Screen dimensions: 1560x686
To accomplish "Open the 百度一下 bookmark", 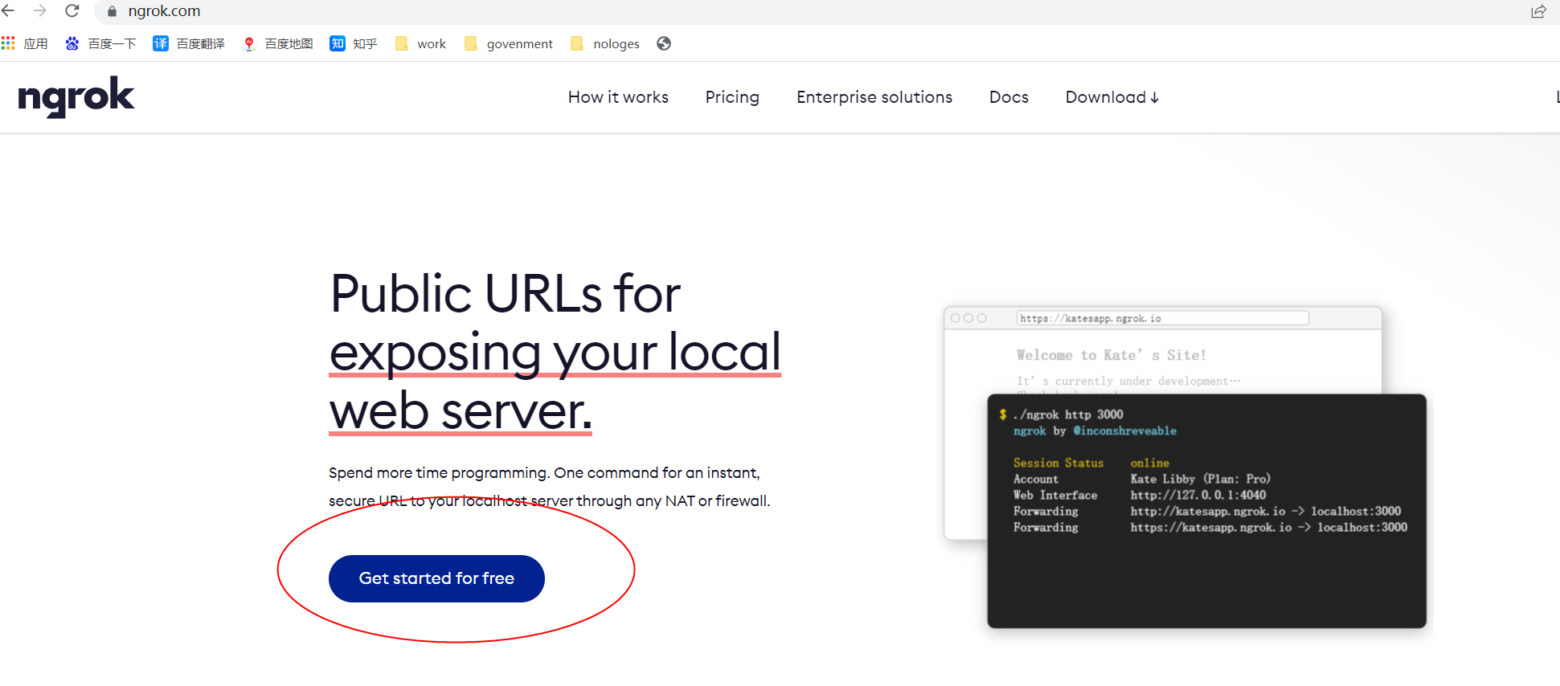I will pyautogui.click(x=101, y=43).
